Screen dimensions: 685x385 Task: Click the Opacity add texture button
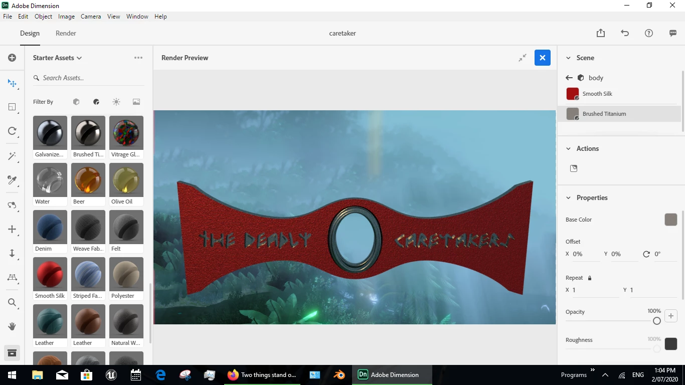671,316
